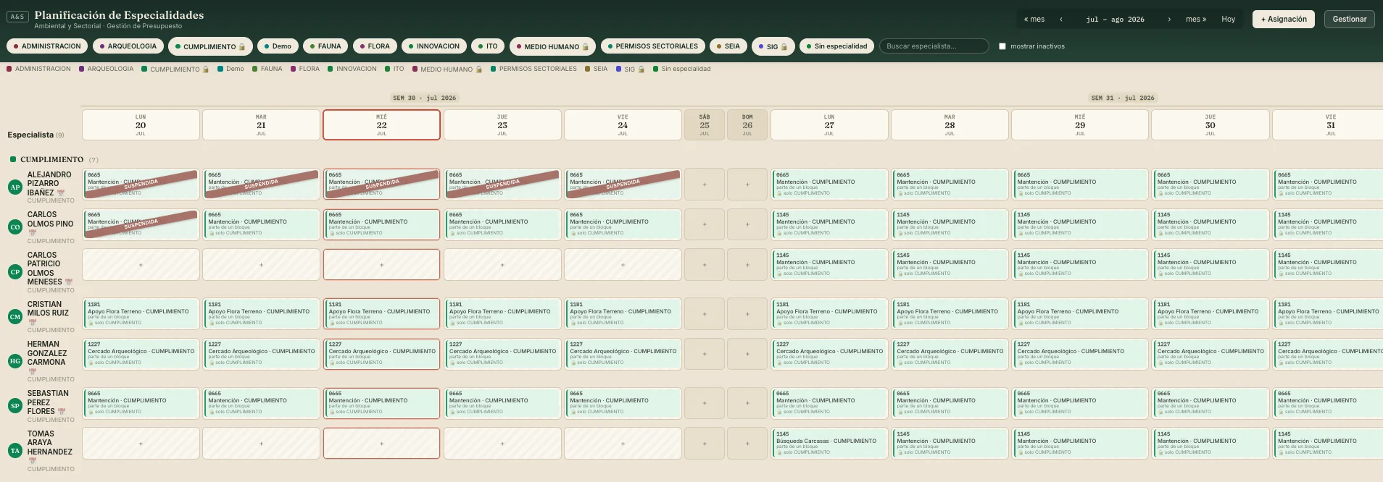Enable the 'mostrar inactivos' checkbox
The image size is (1383, 482).
(1002, 46)
